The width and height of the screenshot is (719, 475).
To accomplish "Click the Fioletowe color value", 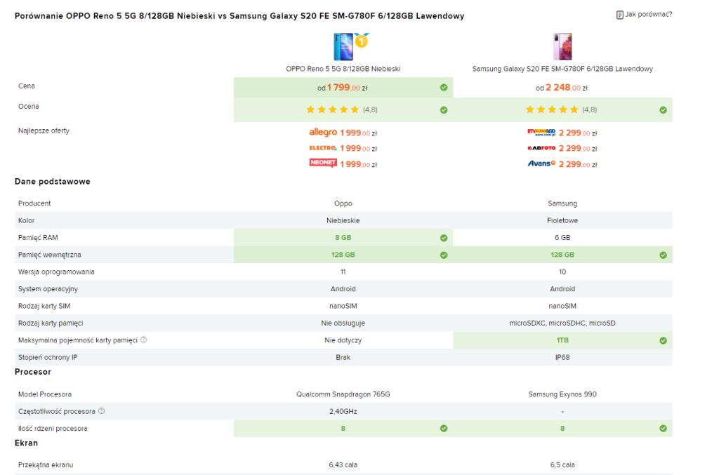I will [562, 220].
